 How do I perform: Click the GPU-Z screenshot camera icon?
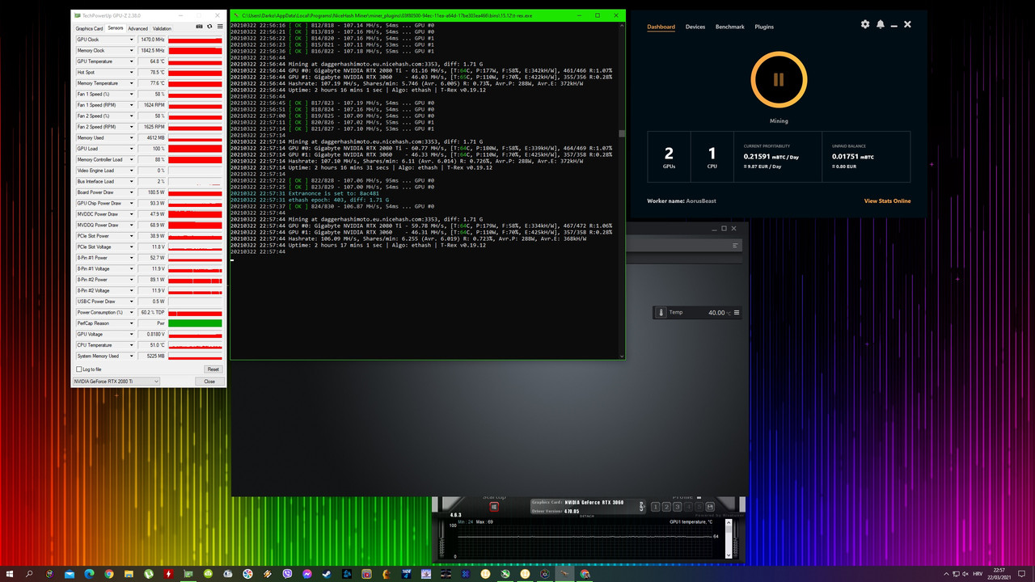(200, 27)
